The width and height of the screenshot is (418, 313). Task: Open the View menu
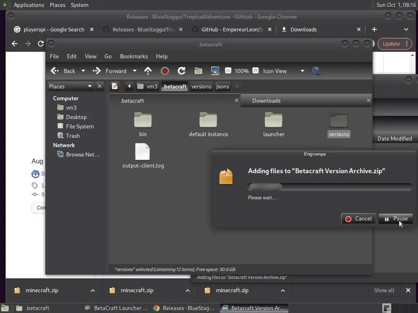tap(91, 56)
